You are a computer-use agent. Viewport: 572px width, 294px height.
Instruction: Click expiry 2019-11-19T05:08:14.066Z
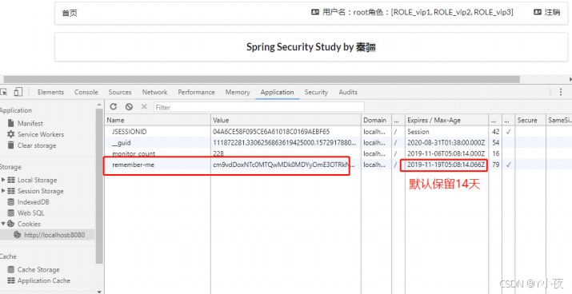tap(446, 165)
